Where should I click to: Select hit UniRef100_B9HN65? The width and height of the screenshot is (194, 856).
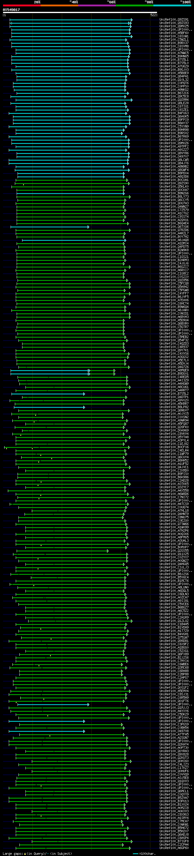pyautogui.click(x=174, y=56)
